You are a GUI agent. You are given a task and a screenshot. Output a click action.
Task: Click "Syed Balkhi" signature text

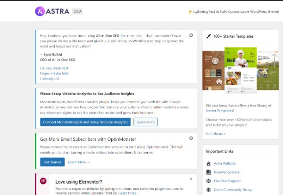pyautogui.click(x=53, y=55)
